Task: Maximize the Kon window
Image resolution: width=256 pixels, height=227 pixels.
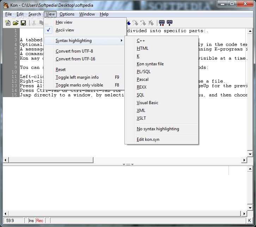Action: coord(232,4)
